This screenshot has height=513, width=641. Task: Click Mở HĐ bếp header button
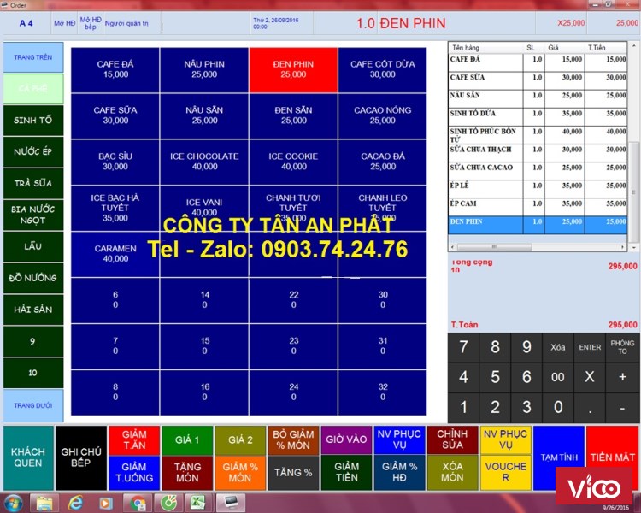pyautogui.click(x=91, y=23)
